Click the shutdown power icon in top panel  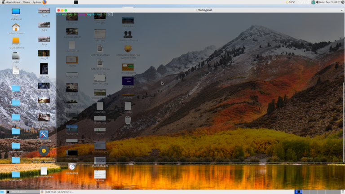coord(343,2)
